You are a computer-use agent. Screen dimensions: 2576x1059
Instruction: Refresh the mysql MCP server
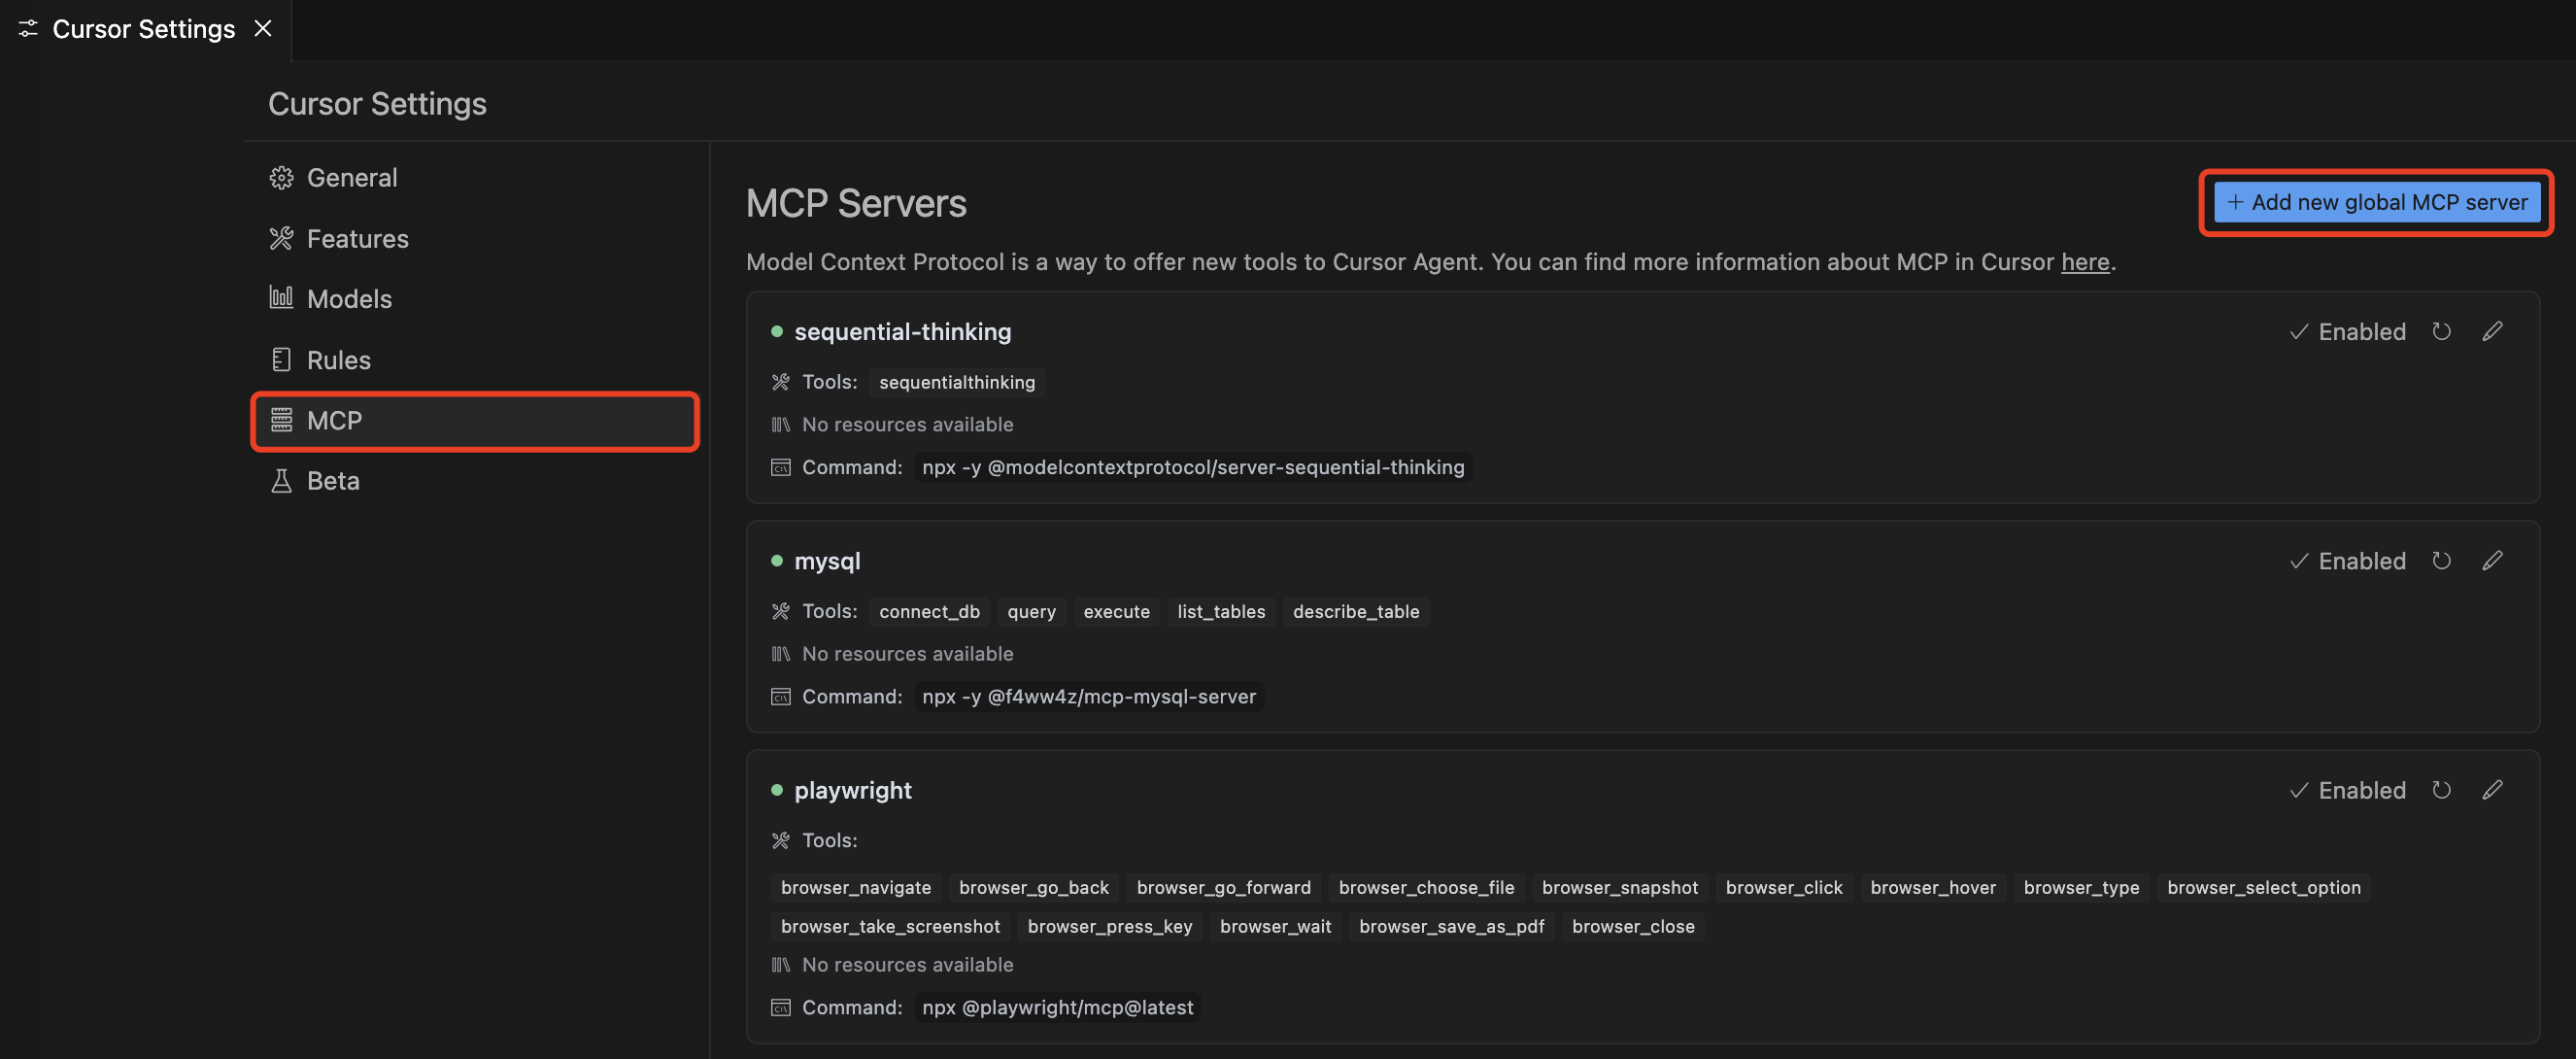coord(2441,561)
